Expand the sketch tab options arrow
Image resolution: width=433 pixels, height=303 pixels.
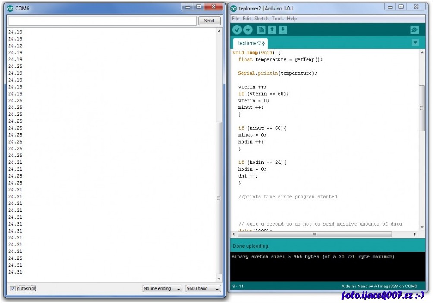[x=415, y=42]
